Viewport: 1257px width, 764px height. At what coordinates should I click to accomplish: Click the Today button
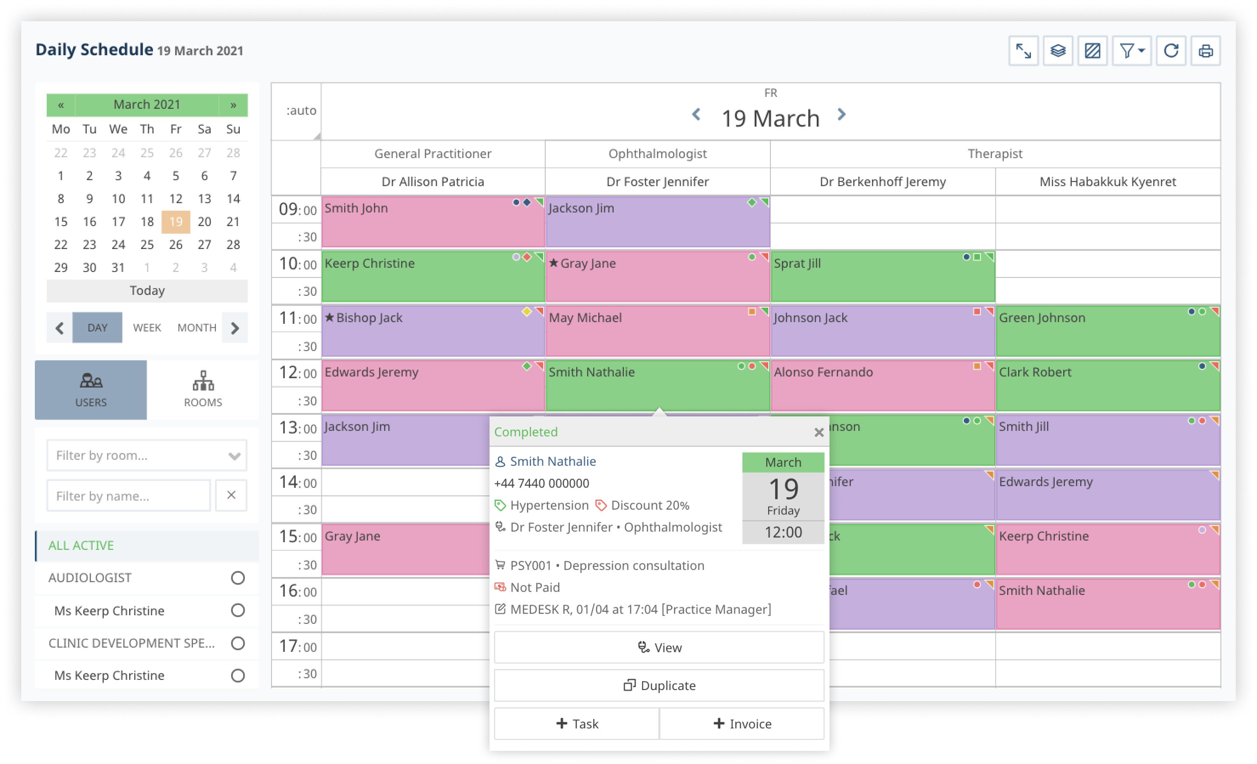pyautogui.click(x=147, y=291)
